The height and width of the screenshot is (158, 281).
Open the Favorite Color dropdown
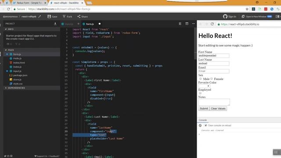click(x=204, y=86)
